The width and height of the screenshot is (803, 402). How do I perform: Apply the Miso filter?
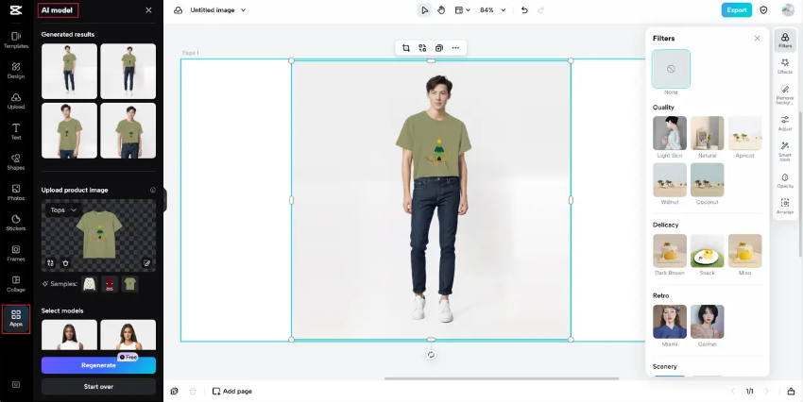744,251
